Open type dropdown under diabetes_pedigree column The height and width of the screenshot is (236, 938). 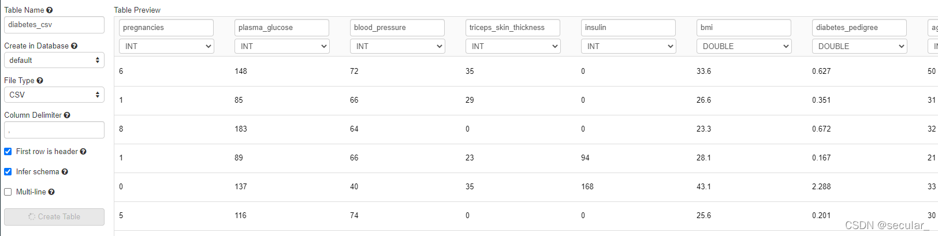click(859, 46)
